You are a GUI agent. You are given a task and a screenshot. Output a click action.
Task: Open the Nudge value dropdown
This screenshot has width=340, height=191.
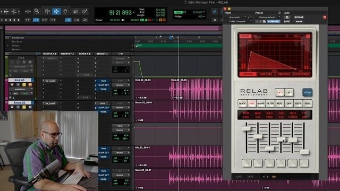tap(204, 16)
